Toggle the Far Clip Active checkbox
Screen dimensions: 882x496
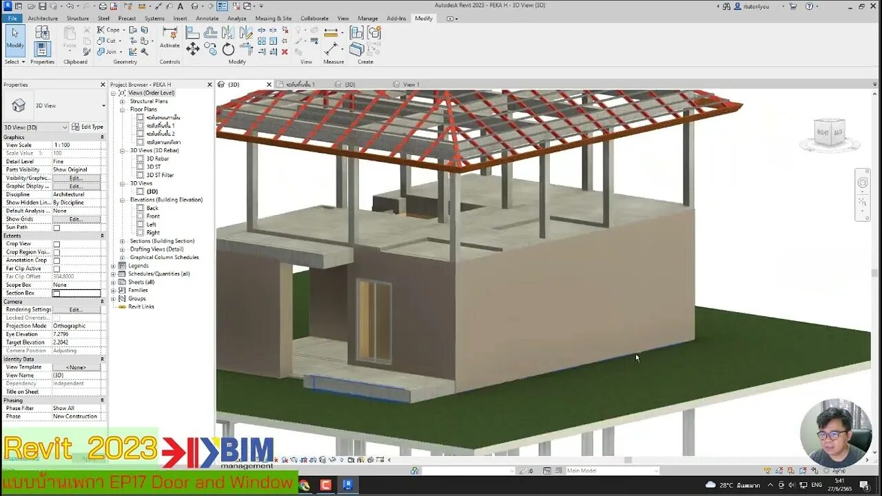57,269
